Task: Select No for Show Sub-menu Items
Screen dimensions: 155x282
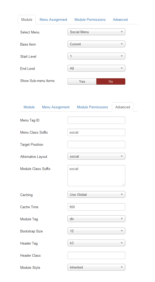Action: (x=111, y=81)
